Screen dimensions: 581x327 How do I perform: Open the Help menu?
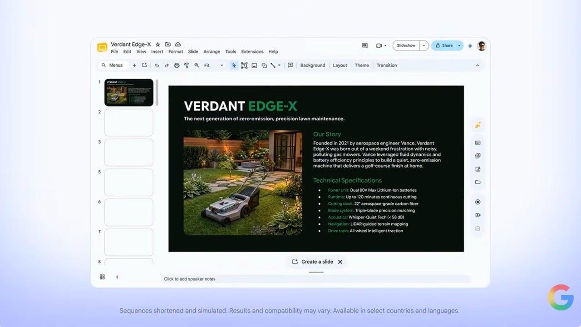[x=273, y=52]
